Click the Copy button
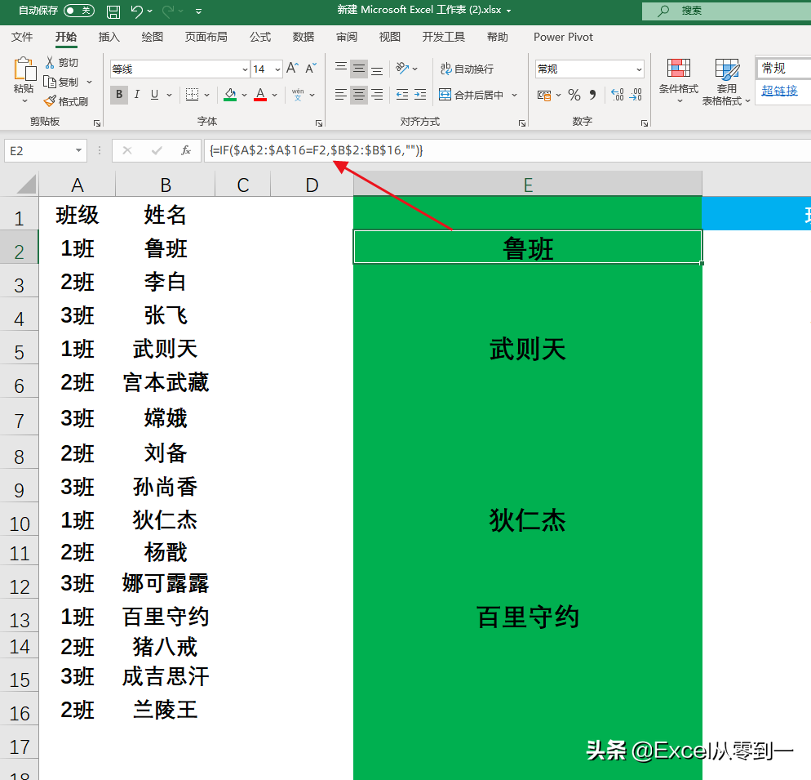This screenshot has width=811, height=780. 61,82
